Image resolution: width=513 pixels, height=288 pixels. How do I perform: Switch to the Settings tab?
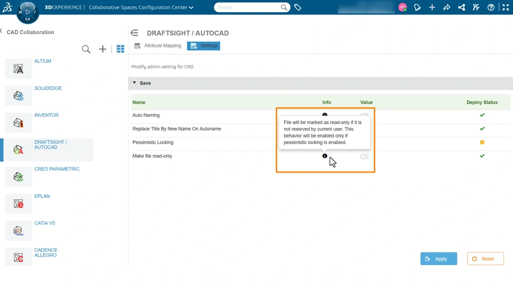pos(204,46)
